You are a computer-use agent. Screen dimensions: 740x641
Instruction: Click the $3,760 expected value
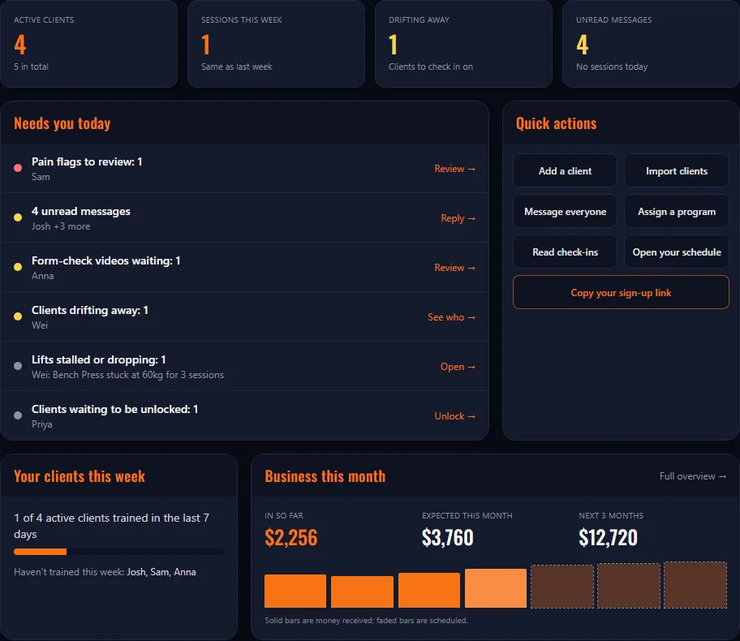[447, 538]
